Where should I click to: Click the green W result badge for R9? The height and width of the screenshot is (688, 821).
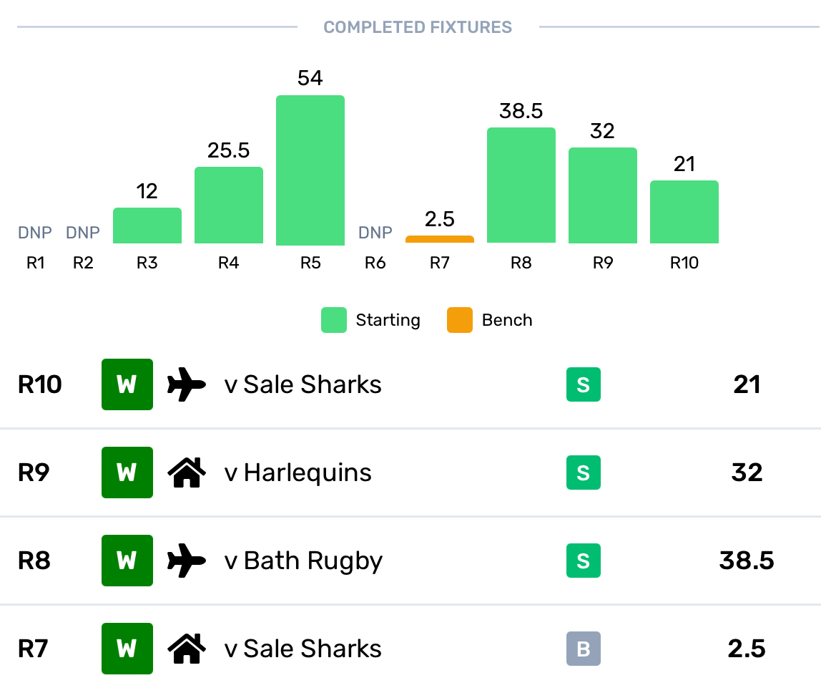click(127, 473)
